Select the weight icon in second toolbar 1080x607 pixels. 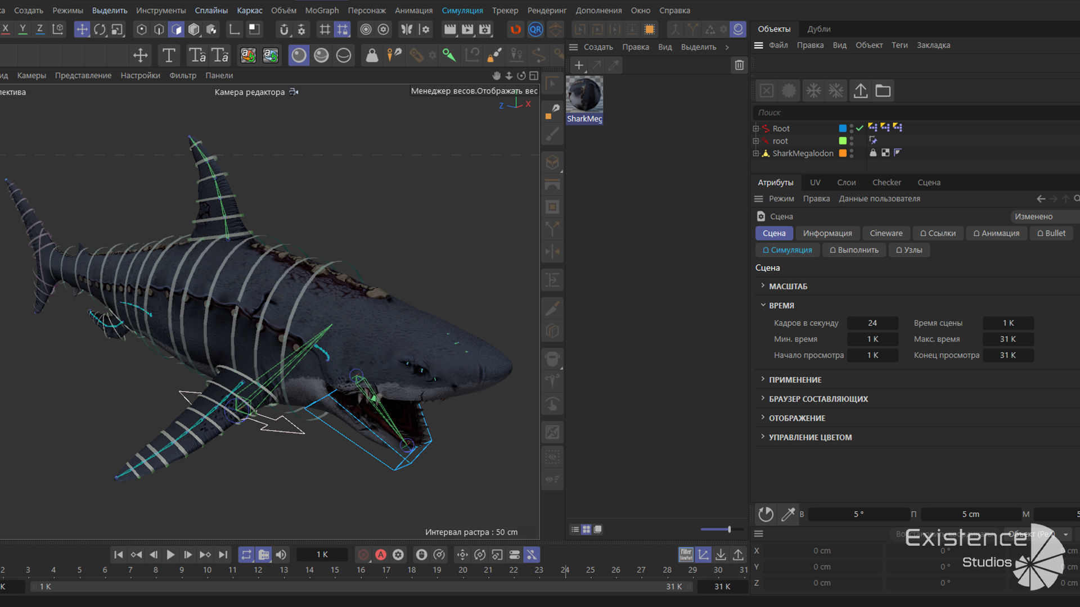click(x=372, y=55)
